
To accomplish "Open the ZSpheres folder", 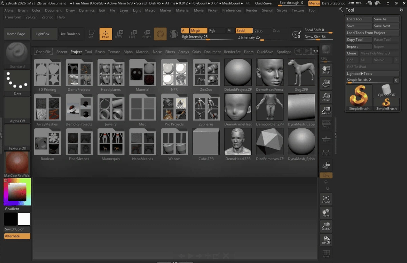I will pos(206,110).
